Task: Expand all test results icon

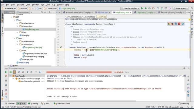Action: click(28, 72)
